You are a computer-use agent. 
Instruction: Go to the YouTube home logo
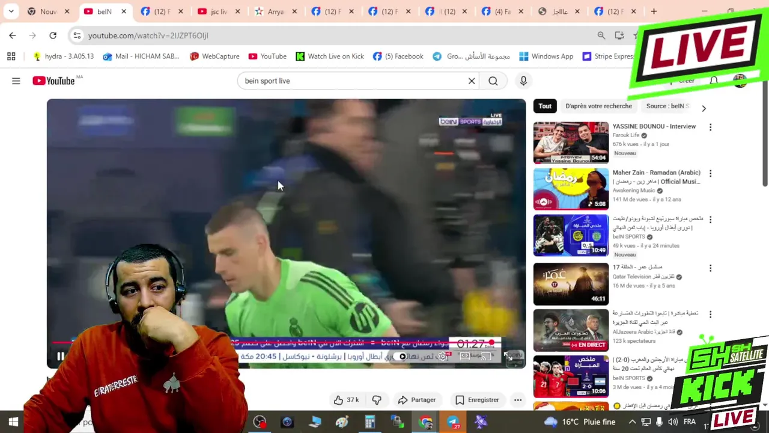pos(54,81)
